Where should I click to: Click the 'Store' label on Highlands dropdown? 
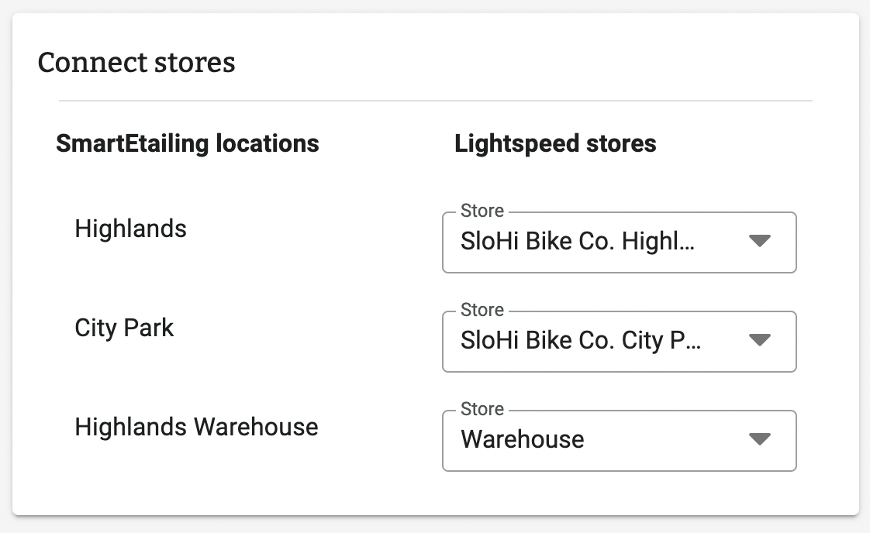[482, 211]
